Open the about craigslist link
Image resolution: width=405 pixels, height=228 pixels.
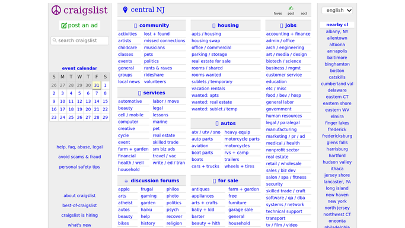79,196
